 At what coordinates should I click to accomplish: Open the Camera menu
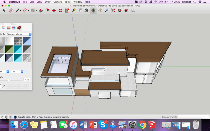[x=58, y=2]
